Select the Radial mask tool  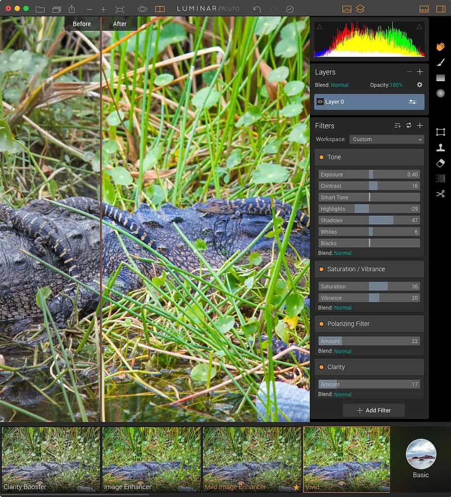[440, 93]
